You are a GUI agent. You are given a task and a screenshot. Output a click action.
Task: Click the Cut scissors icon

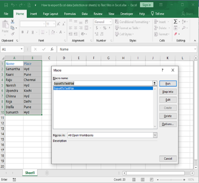[13, 22]
